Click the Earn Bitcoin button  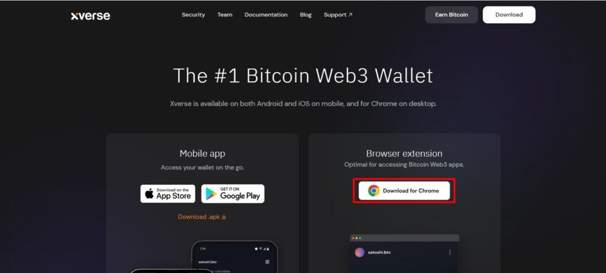452,15
